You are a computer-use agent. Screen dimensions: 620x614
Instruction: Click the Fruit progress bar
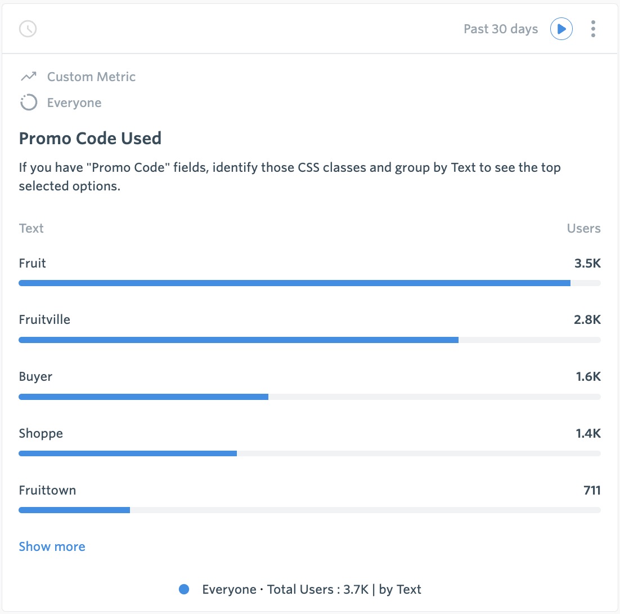(x=309, y=283)
